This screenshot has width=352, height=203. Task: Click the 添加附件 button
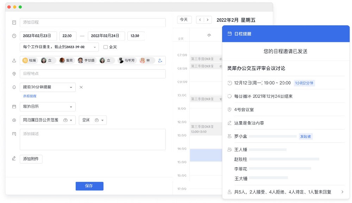pyautogui.click(x=31, y=159)
